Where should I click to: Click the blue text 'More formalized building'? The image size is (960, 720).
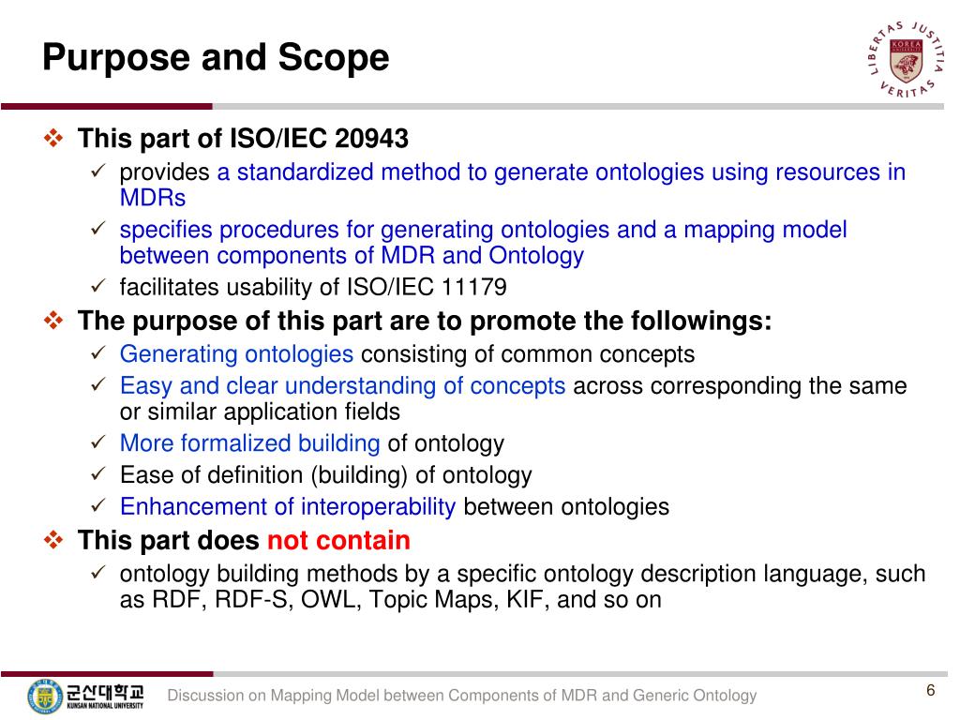coord(249,443)
